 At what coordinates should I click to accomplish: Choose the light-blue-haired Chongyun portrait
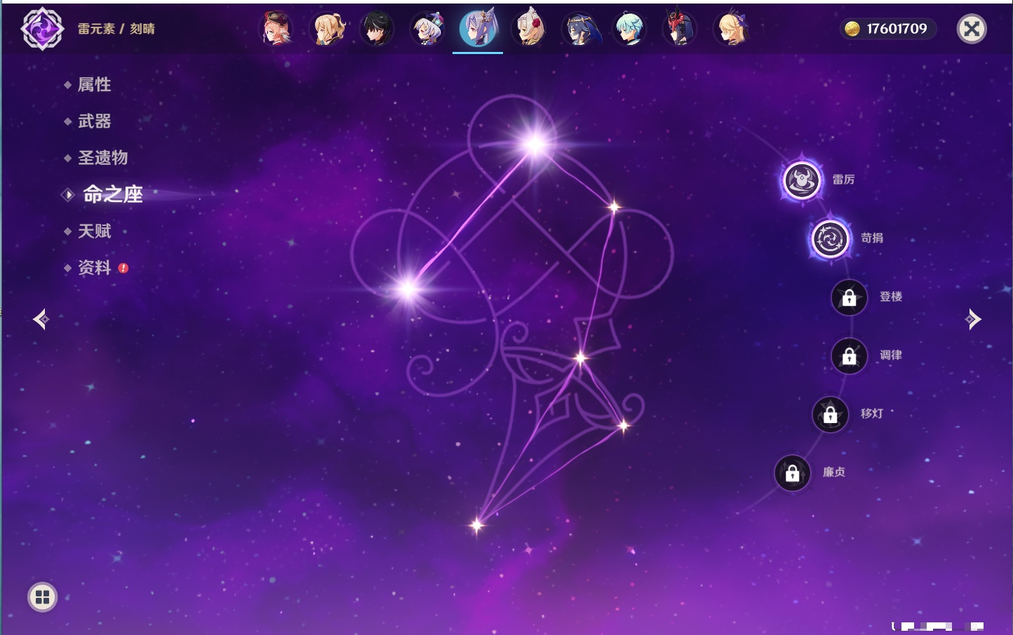point(629,29)
